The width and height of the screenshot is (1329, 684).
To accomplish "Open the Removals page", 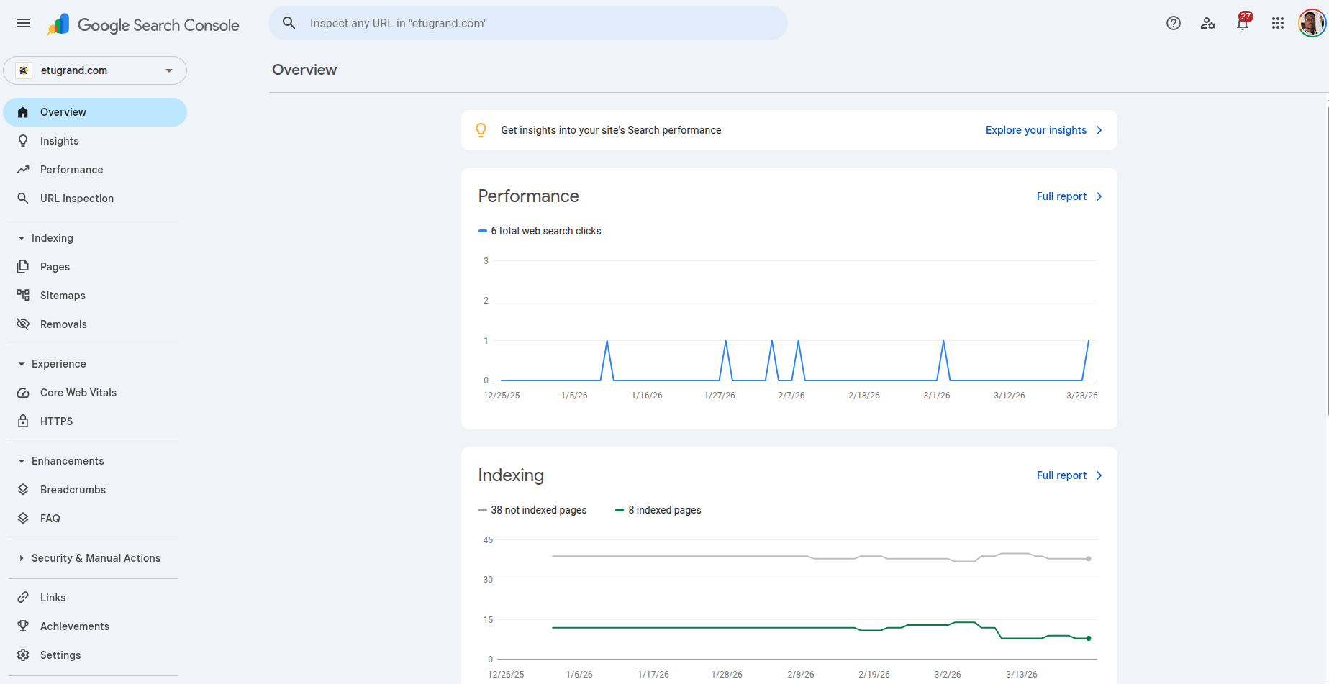I will pos(63,324).
